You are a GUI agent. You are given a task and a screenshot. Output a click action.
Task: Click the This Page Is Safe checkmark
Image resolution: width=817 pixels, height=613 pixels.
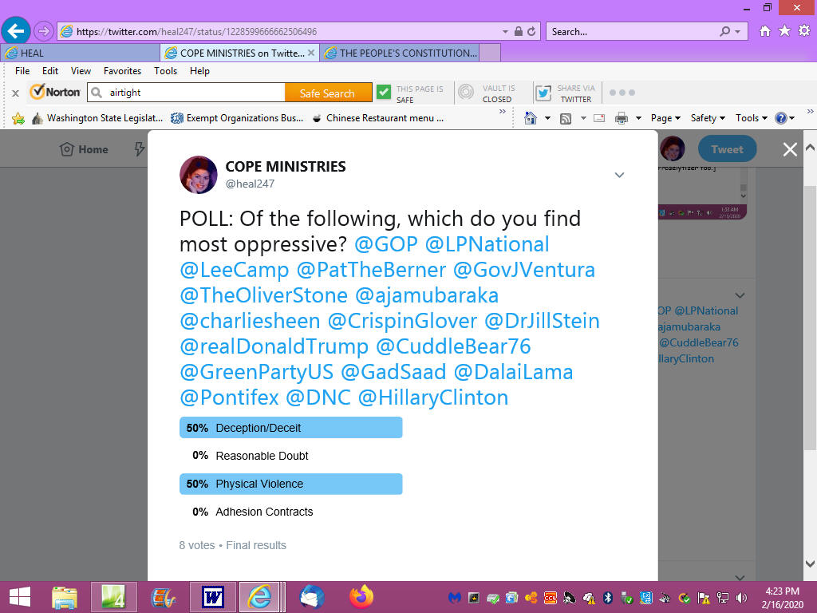pos(384,93)
